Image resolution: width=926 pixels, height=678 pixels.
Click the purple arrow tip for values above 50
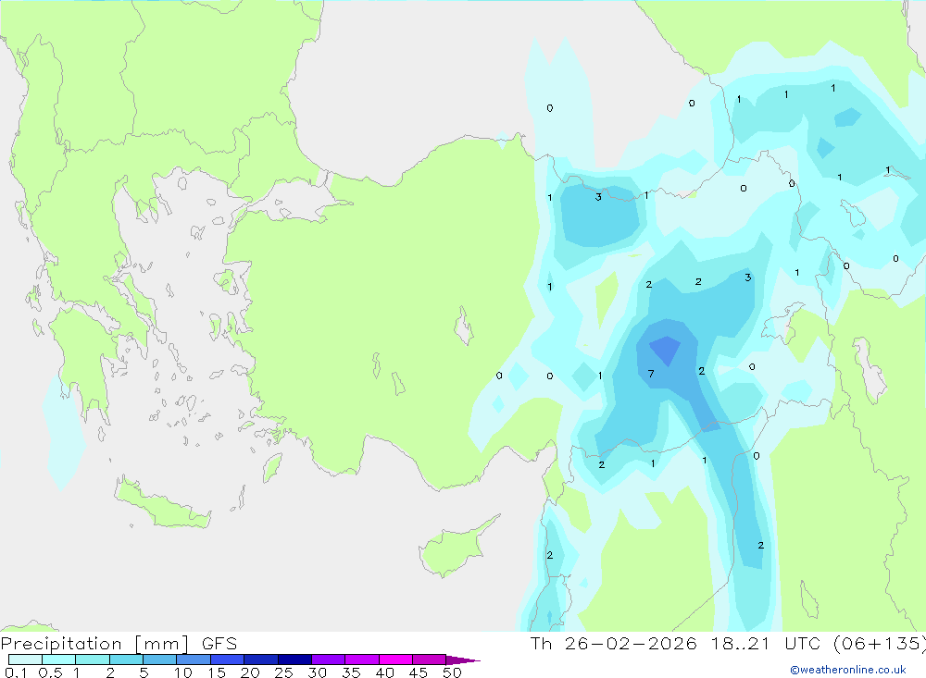462,660
